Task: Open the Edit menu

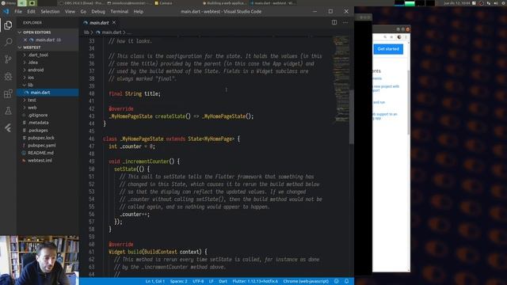Action: 31,11
